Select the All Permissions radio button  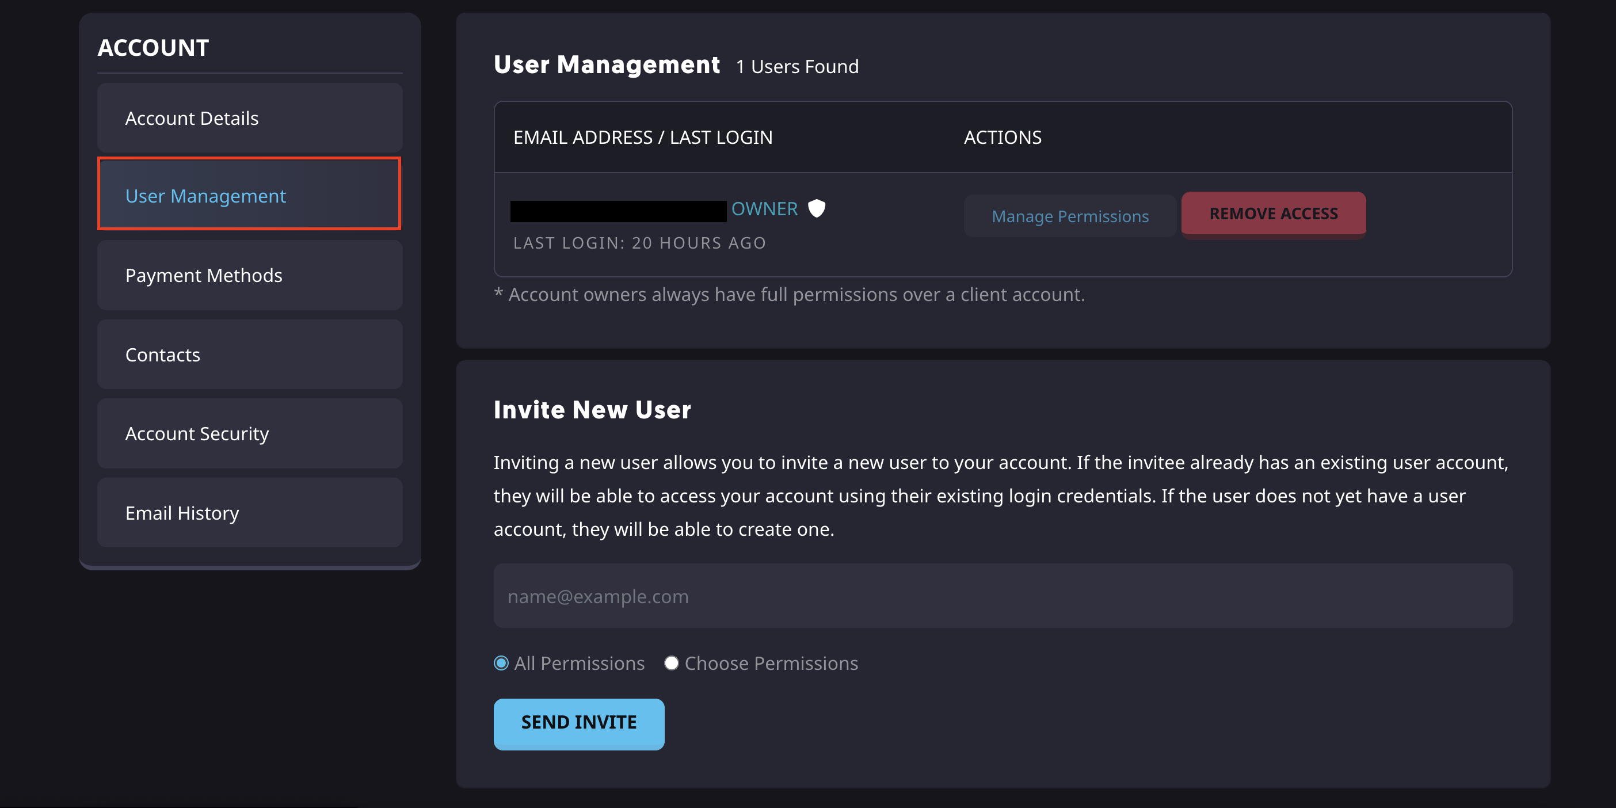(501, 663)
